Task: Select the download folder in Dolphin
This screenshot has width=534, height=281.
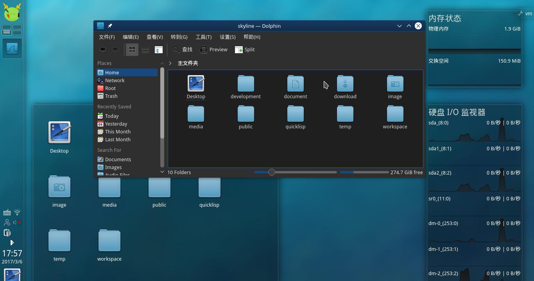Action: tap(345, 87)
